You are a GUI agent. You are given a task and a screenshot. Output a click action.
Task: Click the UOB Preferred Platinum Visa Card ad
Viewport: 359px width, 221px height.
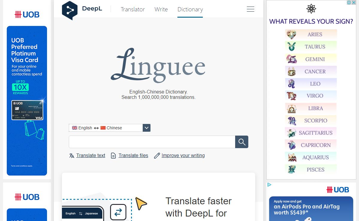pos(27,101)
